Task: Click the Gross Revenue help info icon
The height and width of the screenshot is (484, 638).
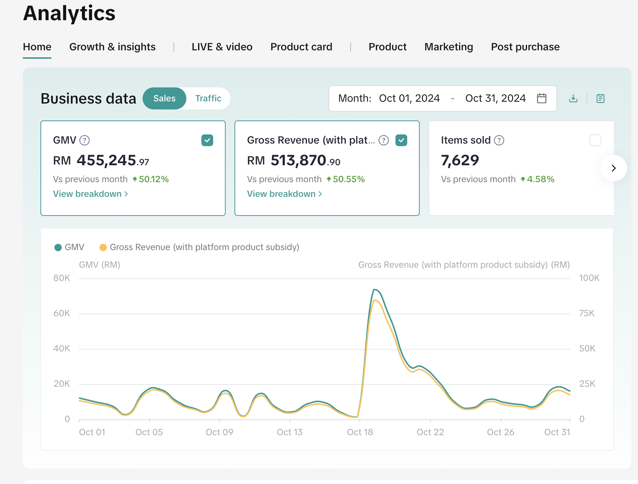Action: click(x=383, y=140)
